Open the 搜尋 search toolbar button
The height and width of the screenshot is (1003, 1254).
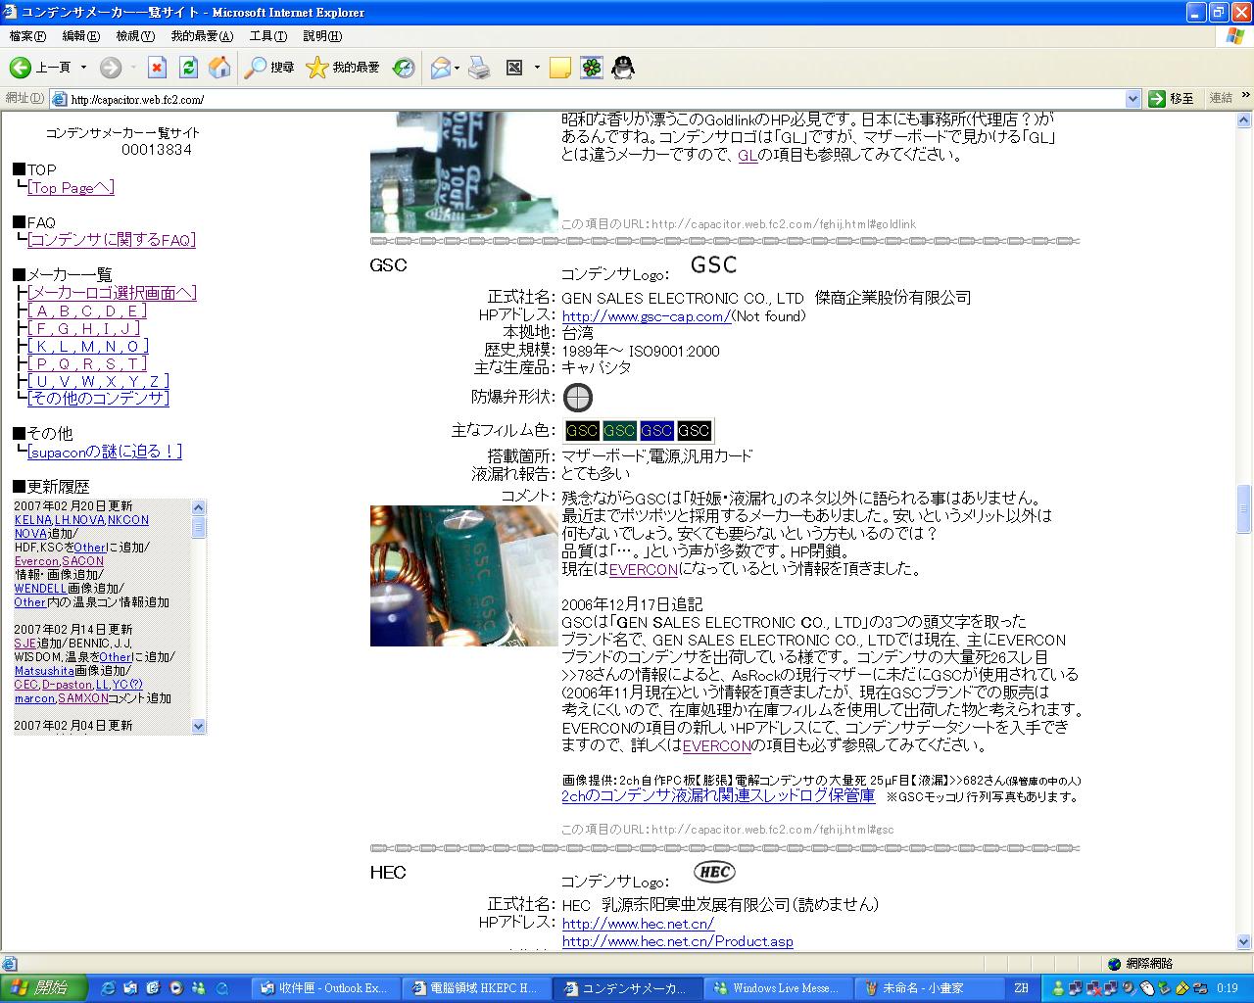click(x=269, y=68)
